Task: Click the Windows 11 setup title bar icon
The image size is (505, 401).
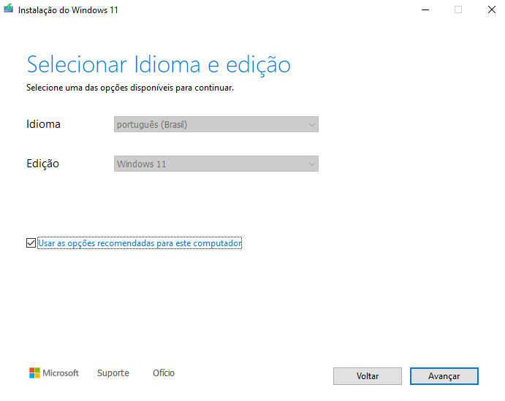Action: coord(9,9)
